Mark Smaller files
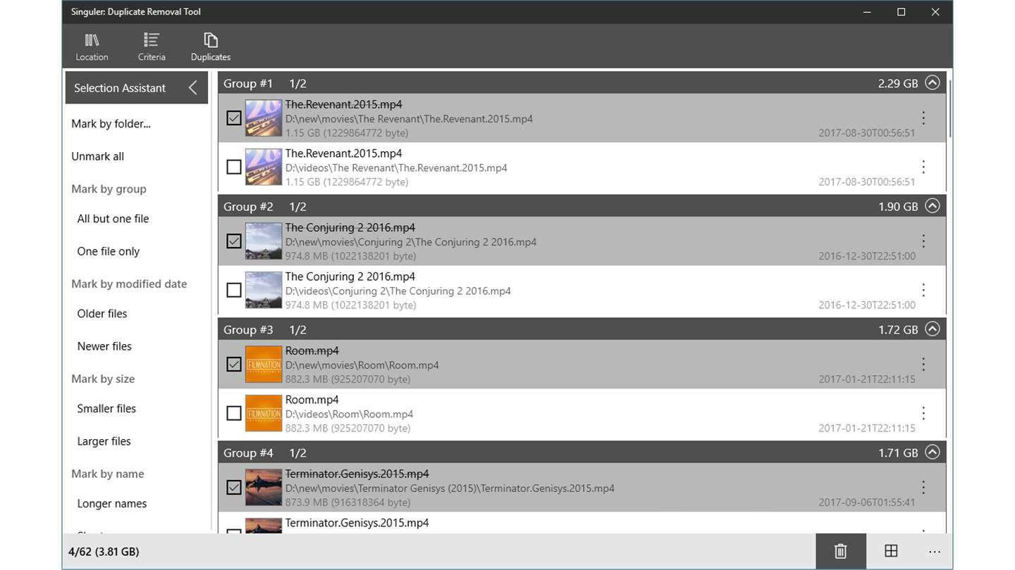This screenshot has height=570, width=1015. coord(106,409)
